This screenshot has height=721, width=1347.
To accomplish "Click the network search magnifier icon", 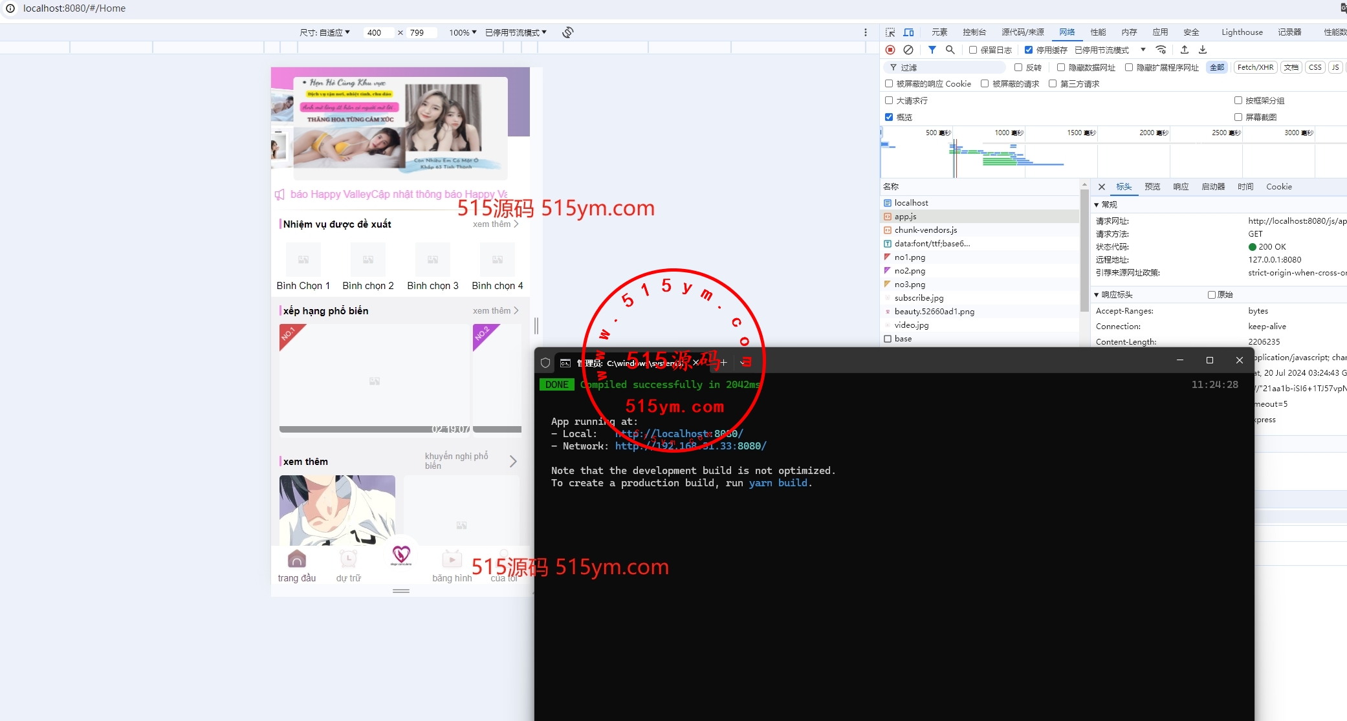I will pyautogui.click(x=950, y=50).
